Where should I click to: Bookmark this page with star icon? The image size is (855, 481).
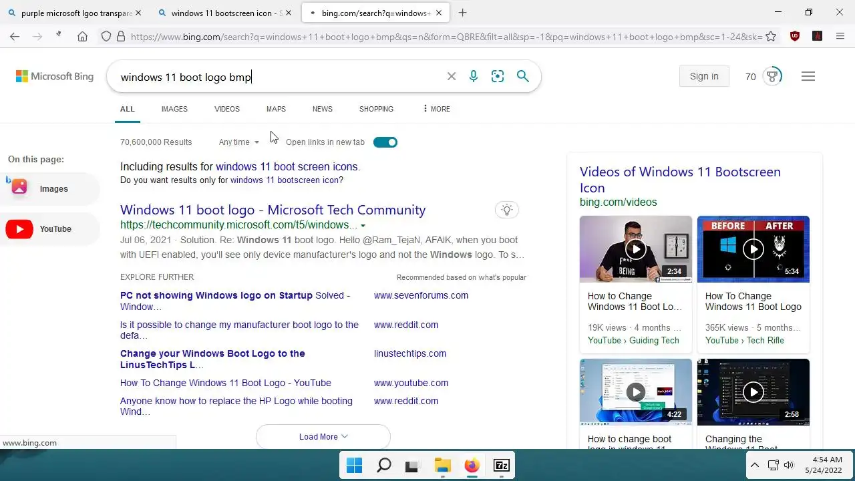pyautogui.click(x=771, y=37)
